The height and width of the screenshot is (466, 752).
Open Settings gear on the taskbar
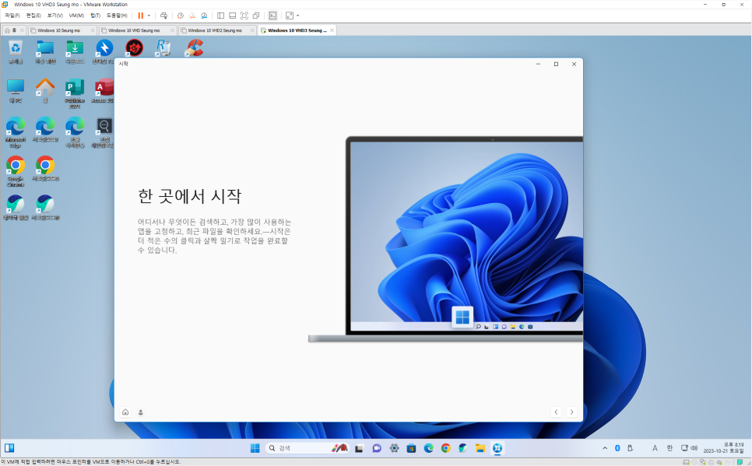394,448
